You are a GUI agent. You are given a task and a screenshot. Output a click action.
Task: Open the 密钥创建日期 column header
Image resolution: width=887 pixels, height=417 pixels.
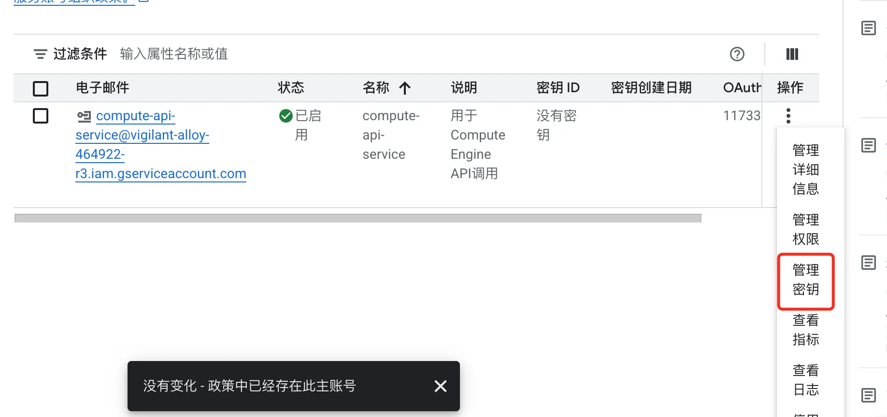click(651, 88)
